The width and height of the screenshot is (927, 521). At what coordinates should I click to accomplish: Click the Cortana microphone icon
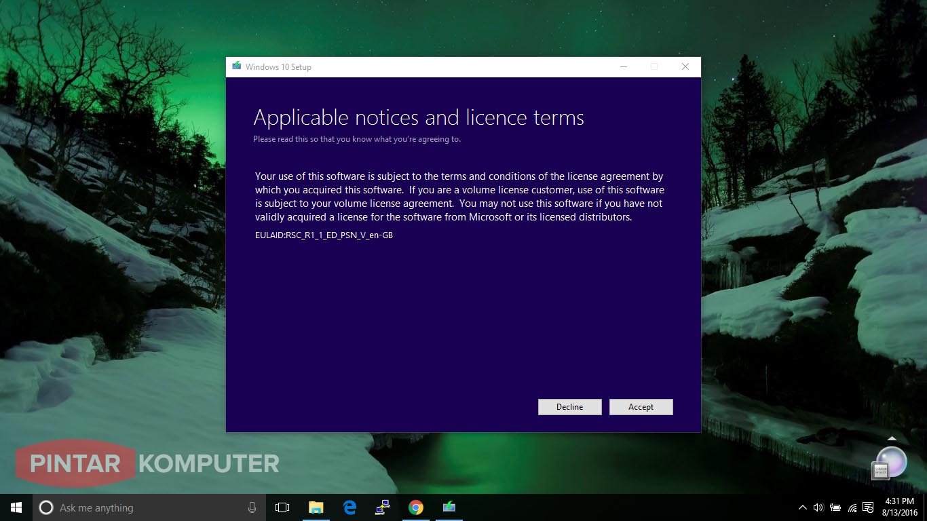click(252, 507)
